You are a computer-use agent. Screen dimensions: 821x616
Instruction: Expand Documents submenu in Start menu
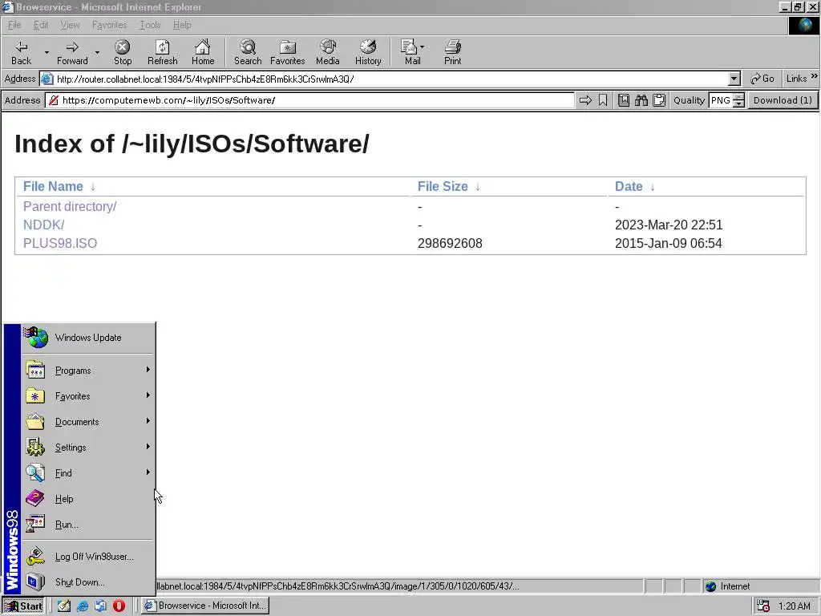[88, 422]
